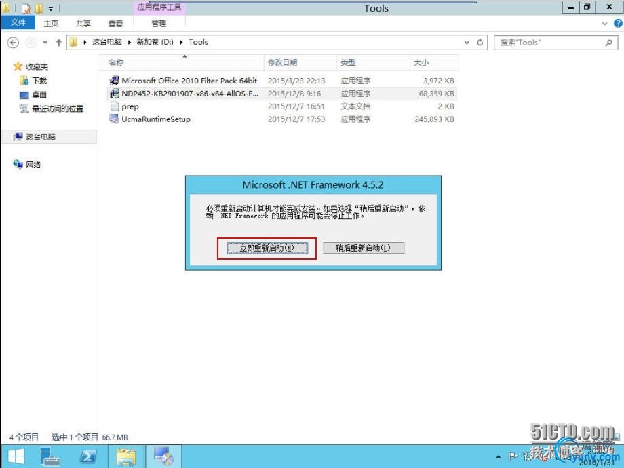Go up one folder level with Up arrow

59,43
